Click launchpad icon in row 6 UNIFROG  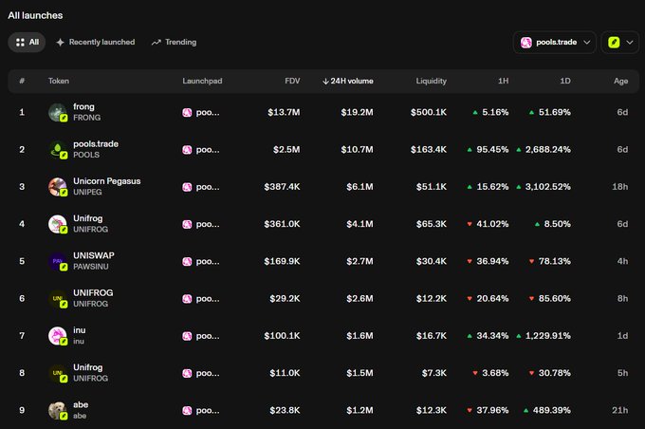pos(187,299)
